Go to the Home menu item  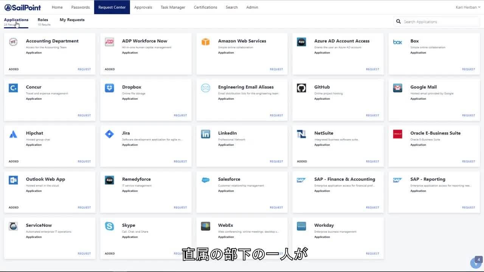pos(57,7)
